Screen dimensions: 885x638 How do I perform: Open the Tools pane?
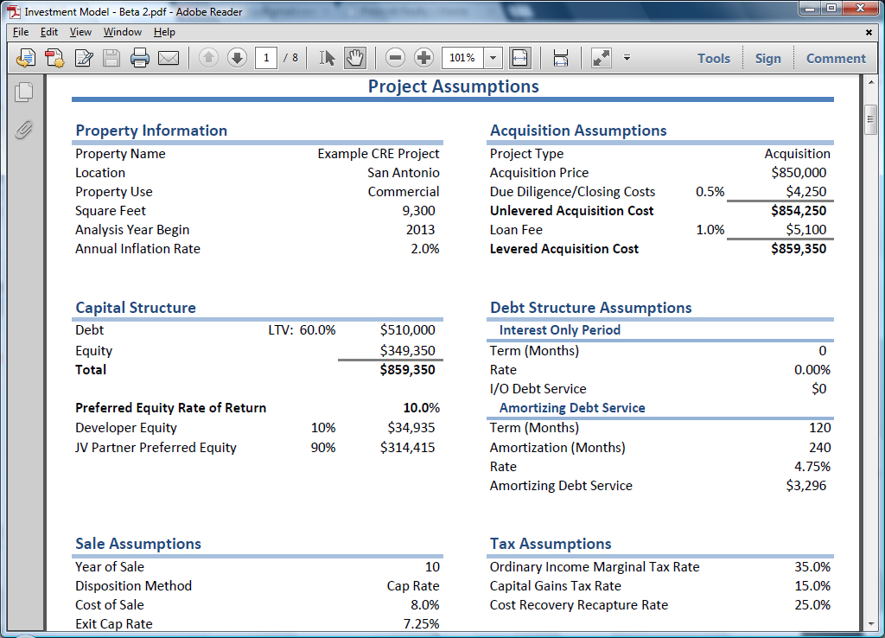(713, 58)
